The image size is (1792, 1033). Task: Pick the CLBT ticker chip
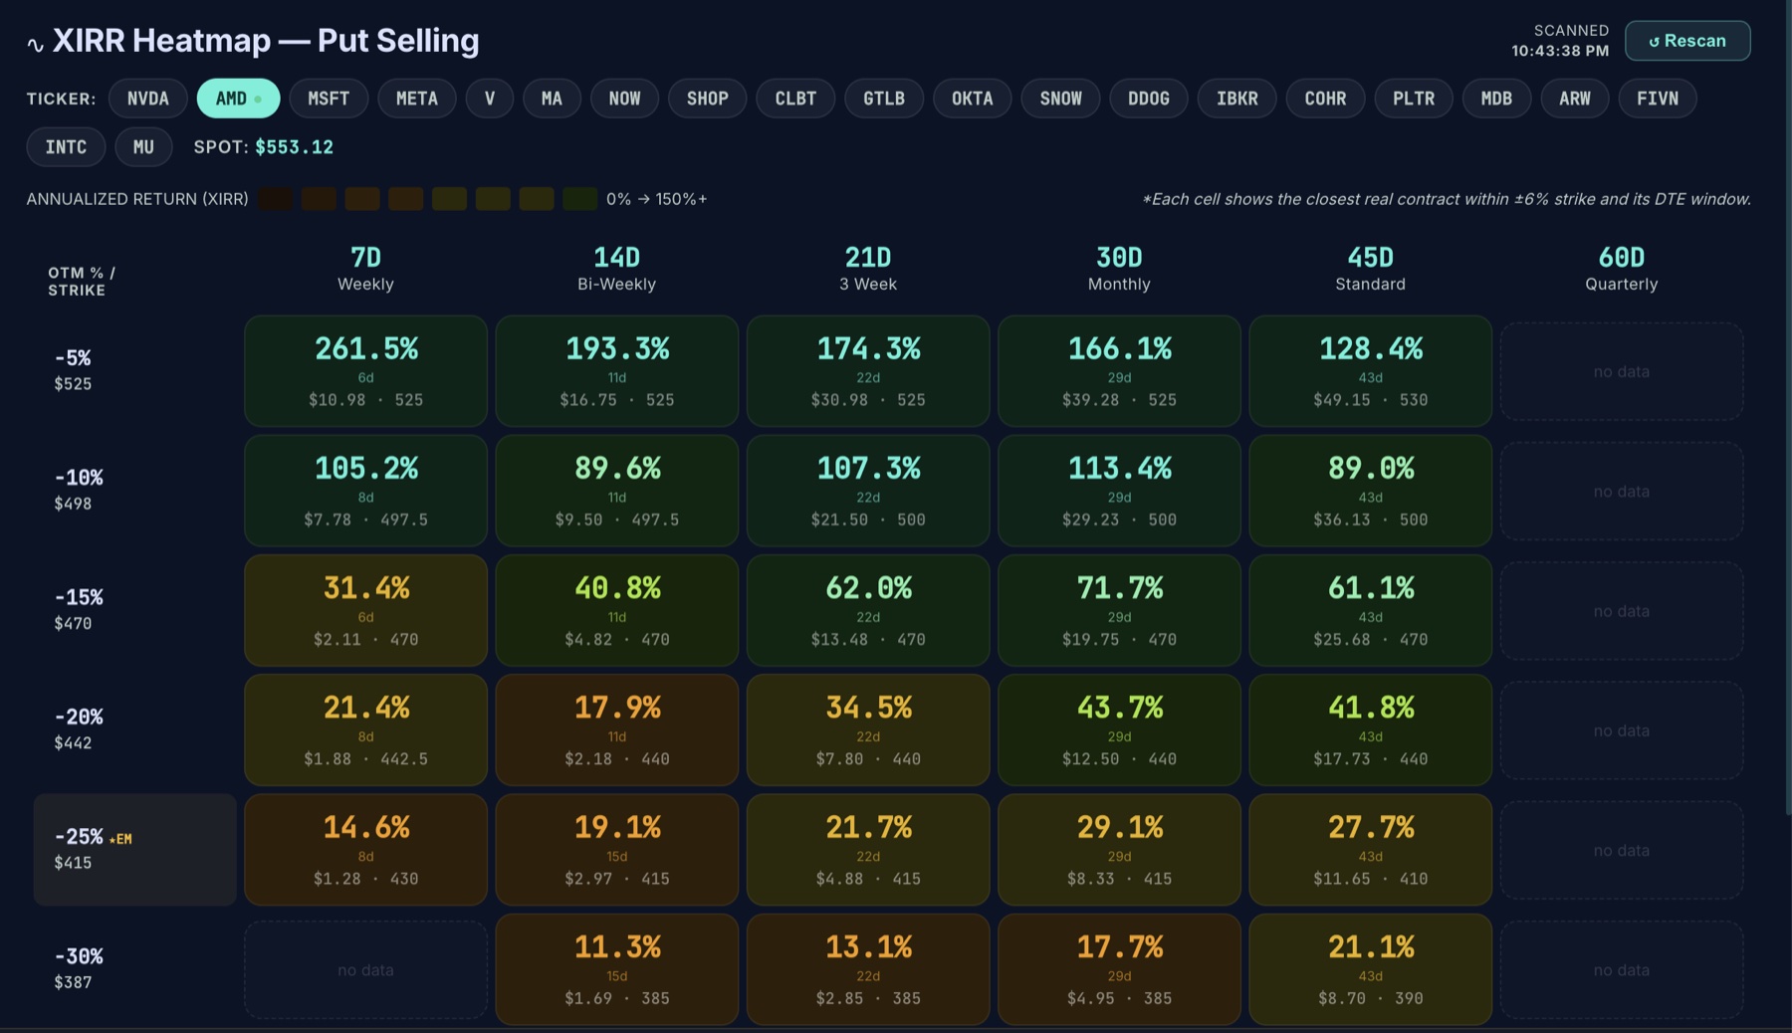pyautogui.click(x=795, y=99)
